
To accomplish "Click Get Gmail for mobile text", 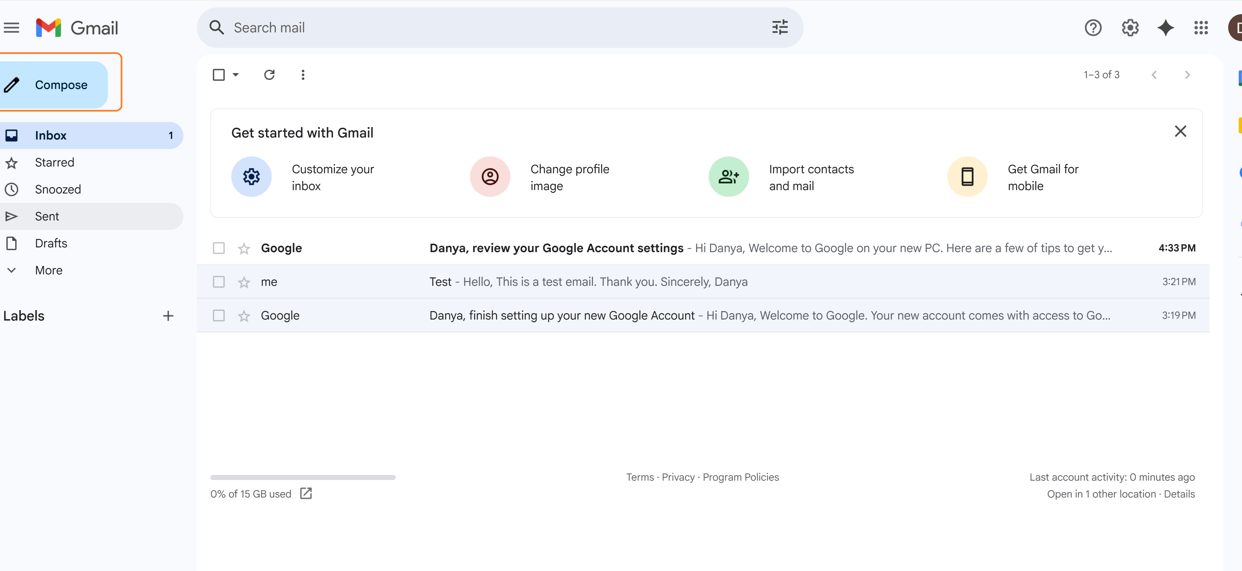I will [x=1043, y=177].
